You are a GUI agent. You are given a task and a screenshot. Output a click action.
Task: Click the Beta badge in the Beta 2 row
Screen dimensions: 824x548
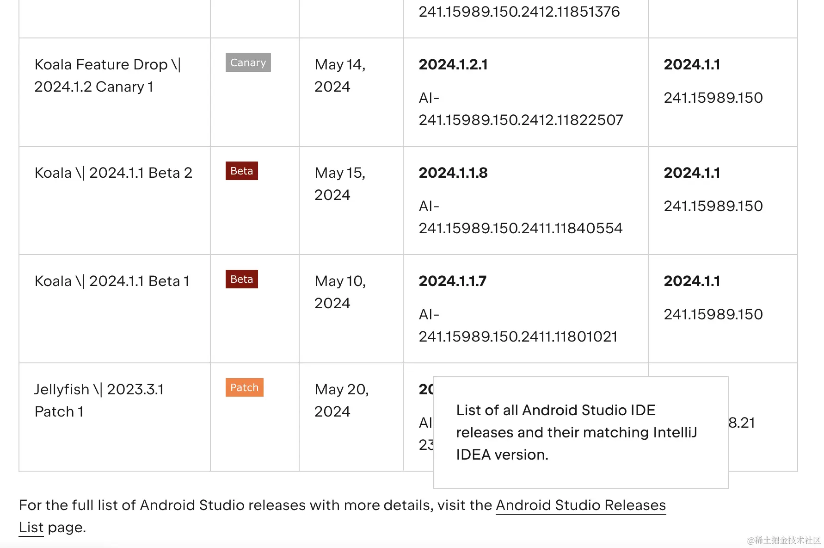click(x=241, y=171)
